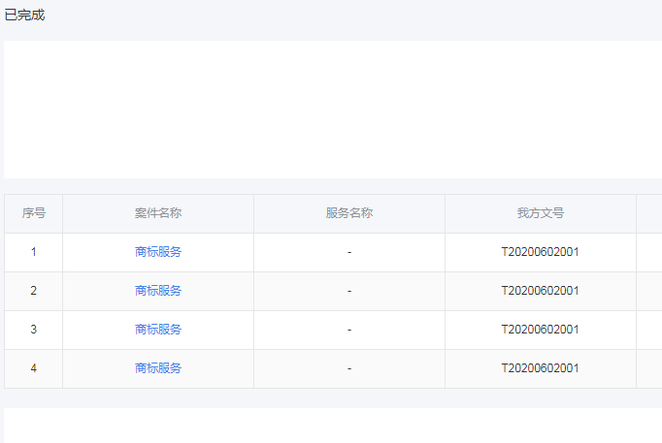Click sequence number 1 cell
The image size is (662, 443).
coord(34,252)
